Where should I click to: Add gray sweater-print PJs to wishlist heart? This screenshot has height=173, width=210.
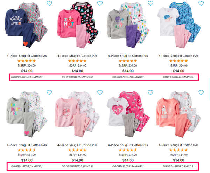(150, 3)
